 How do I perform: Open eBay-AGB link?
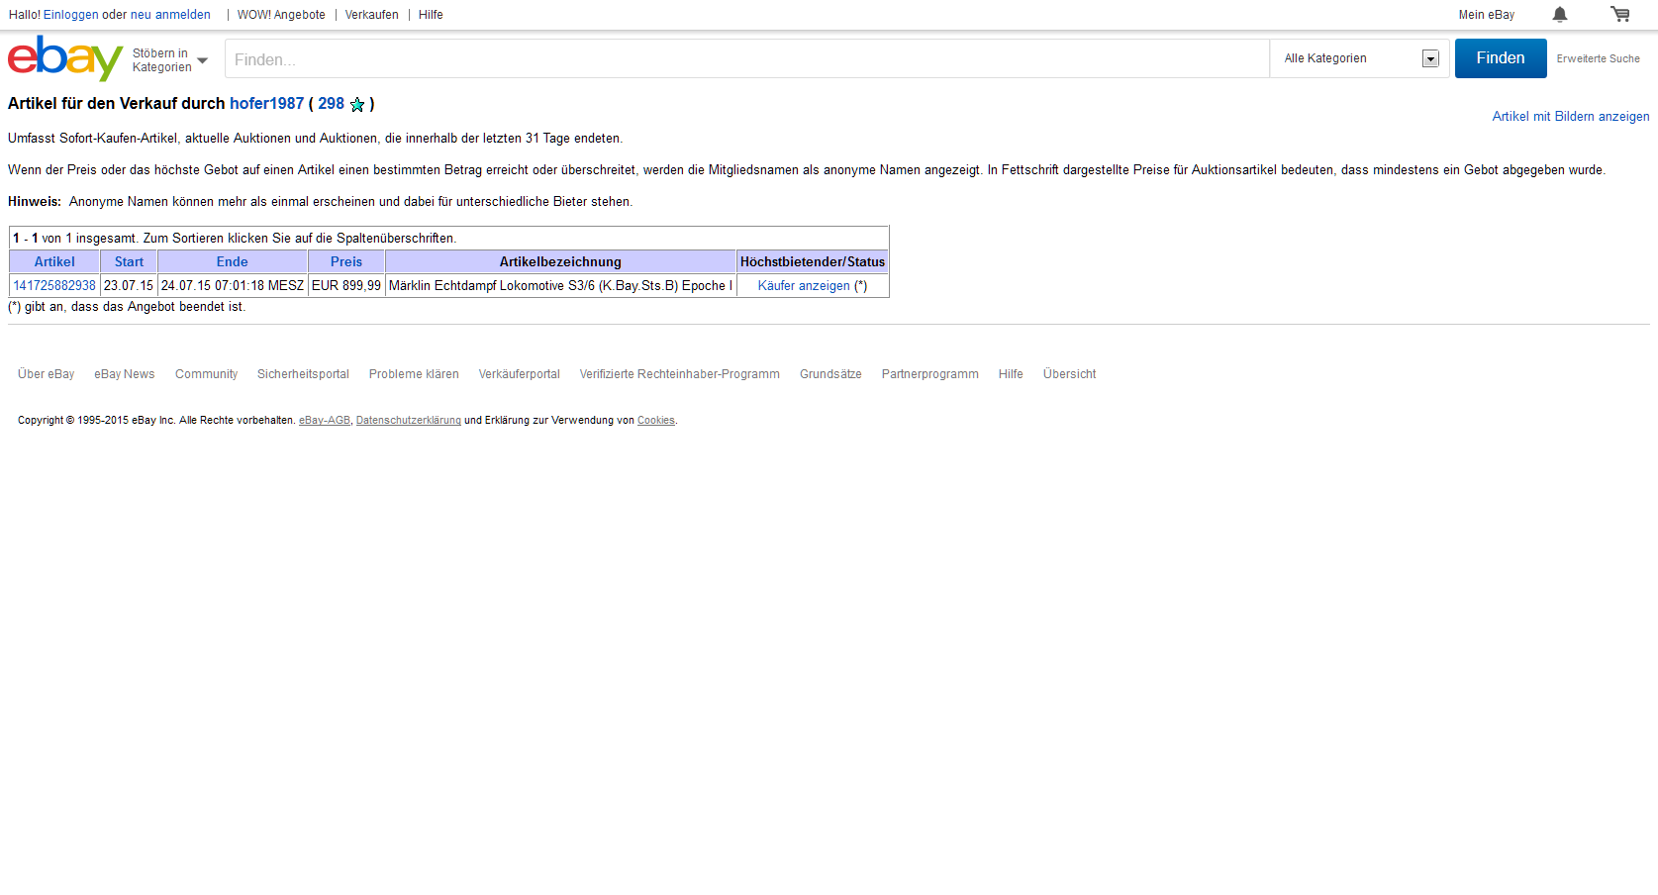tap(325, 421)
